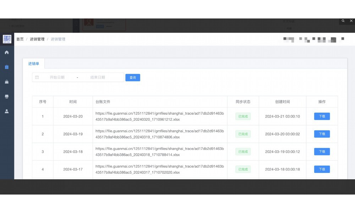The height and width of the screenshot is (213, 355).
Task: Click the company logo at top-left
Action: click(x=7, y=39)
